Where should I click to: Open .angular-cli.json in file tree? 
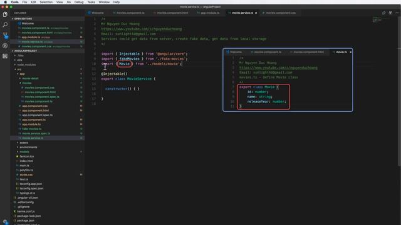(28, 197)
